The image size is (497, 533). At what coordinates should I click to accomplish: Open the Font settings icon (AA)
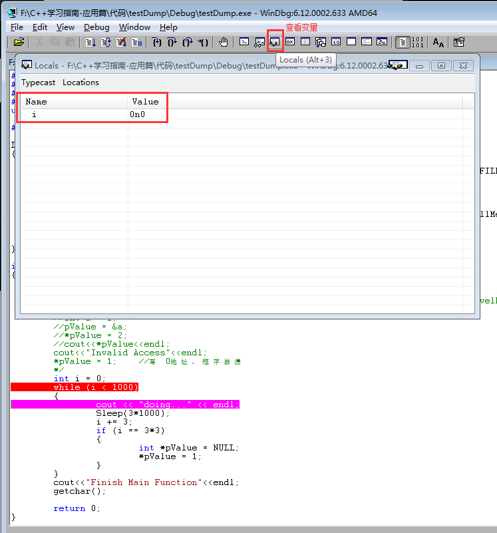[438, 42]
